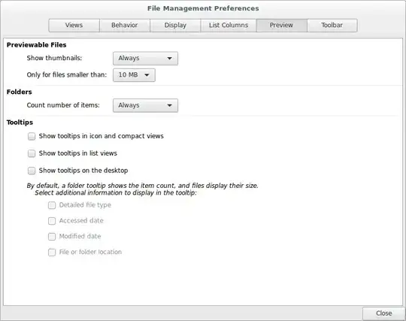Expand the 10 MB file size dropdown

[134, 75]
